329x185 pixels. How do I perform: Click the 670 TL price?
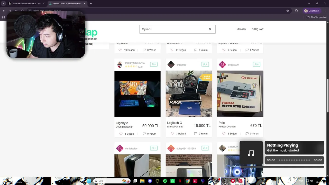pos(256,126)
